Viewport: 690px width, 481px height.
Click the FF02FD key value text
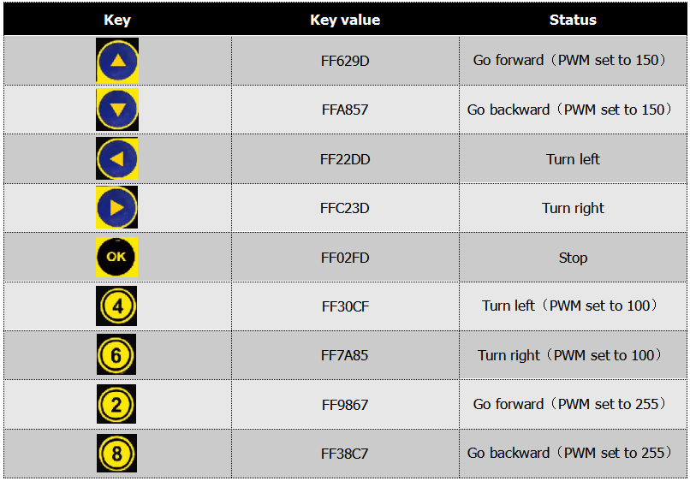345,258
